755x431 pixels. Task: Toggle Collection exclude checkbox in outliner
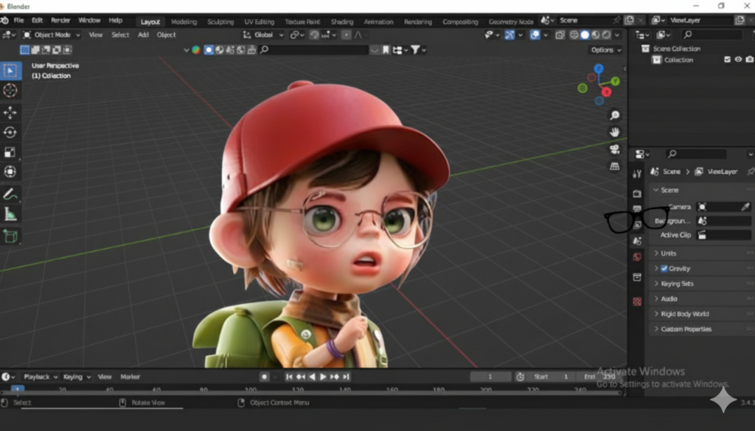(727, 60)
